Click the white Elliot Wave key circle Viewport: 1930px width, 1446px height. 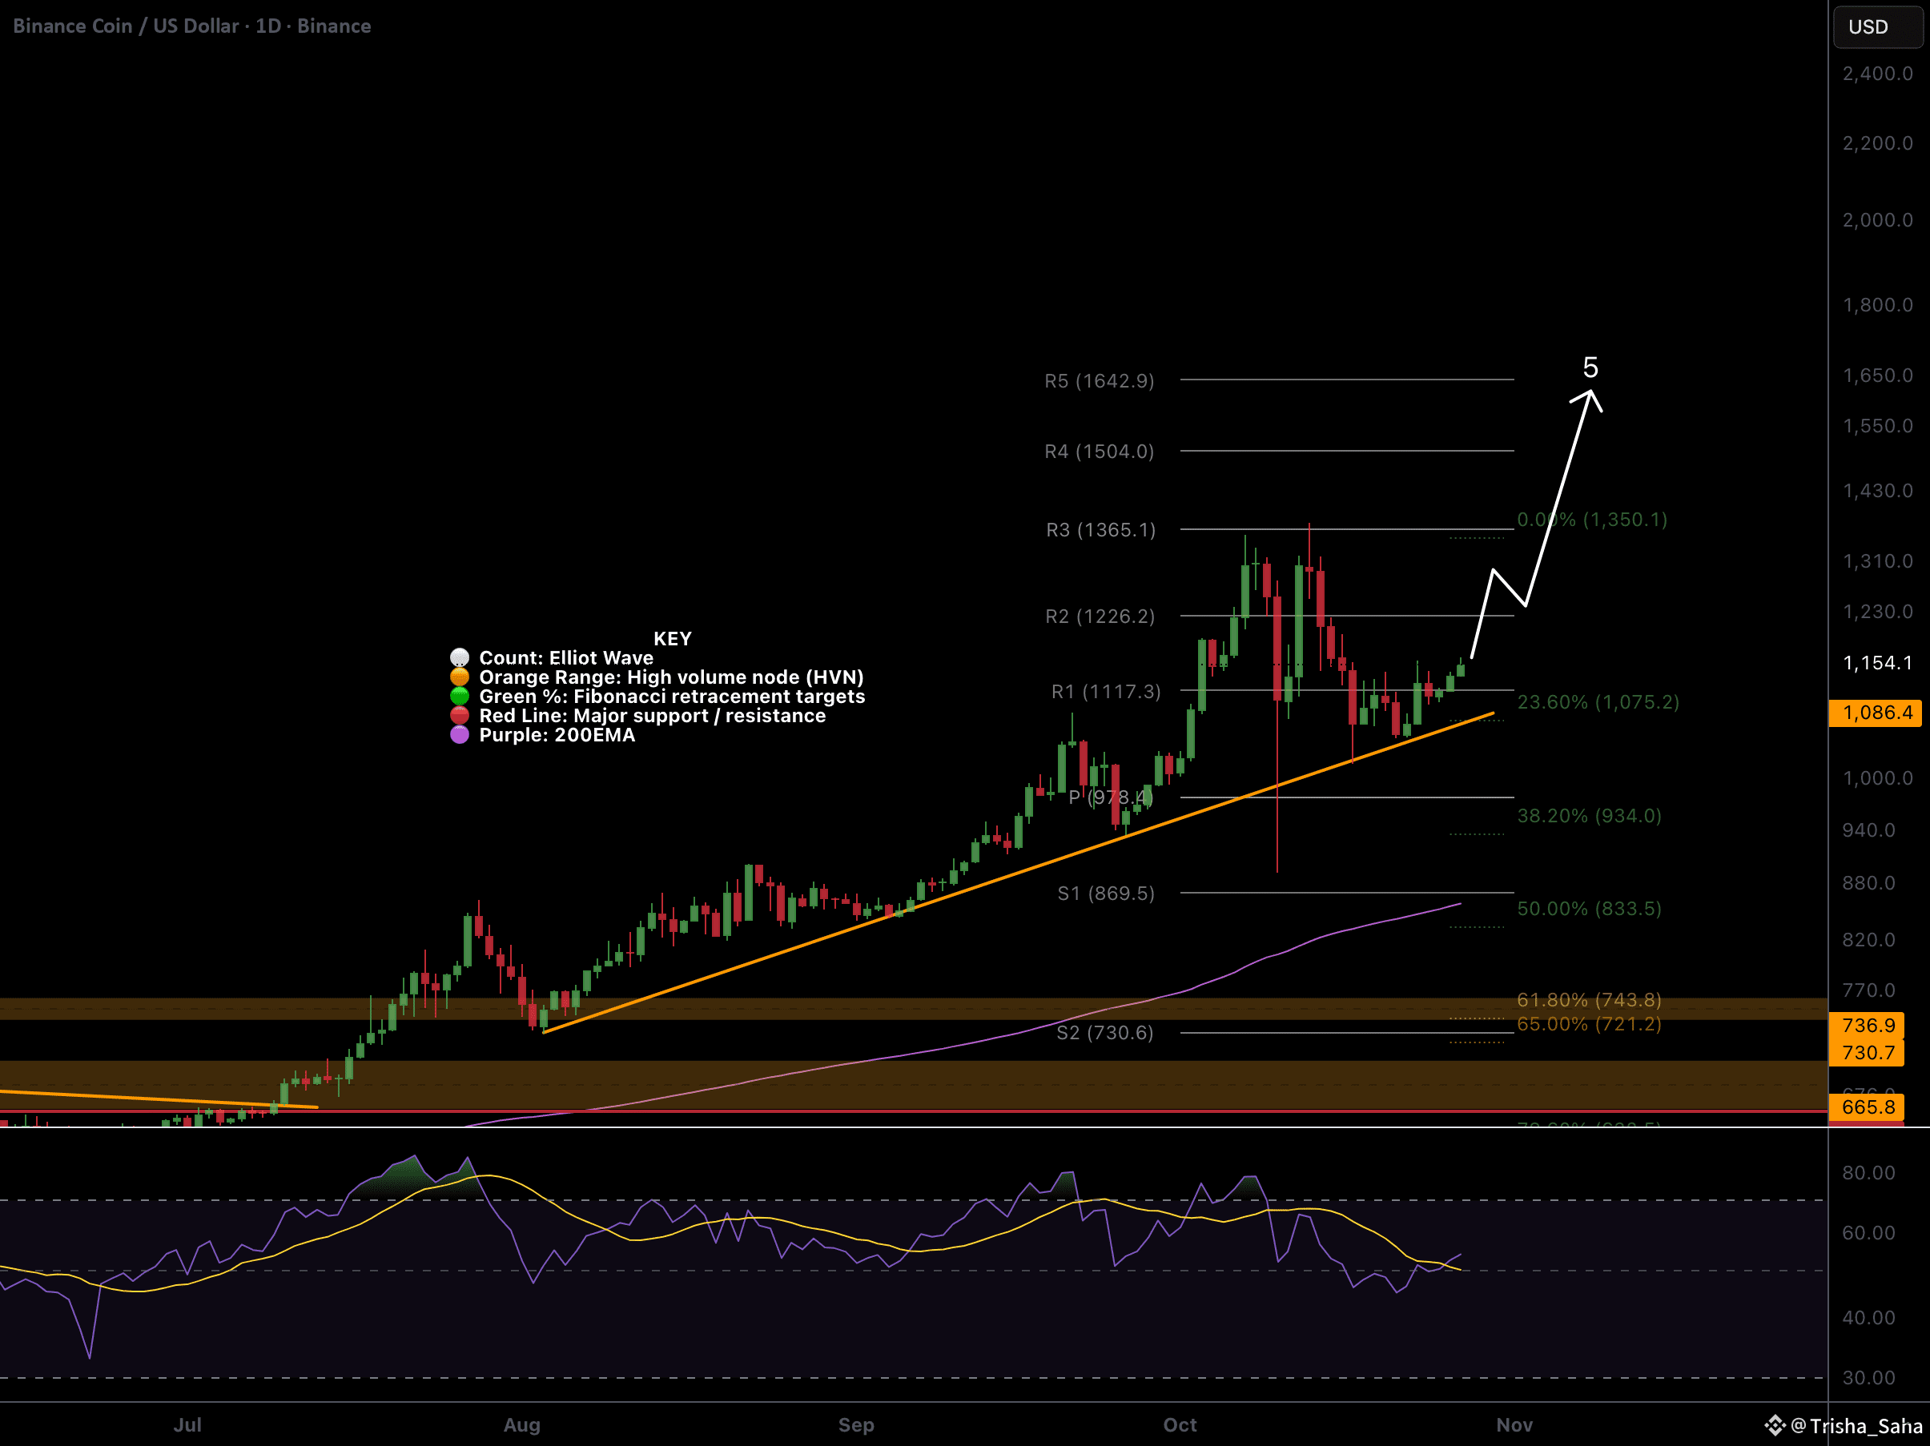(460, 657)
